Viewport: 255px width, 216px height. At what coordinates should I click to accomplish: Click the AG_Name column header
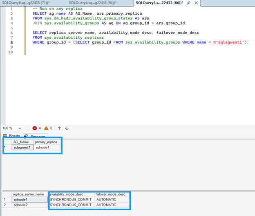point(22,142)
